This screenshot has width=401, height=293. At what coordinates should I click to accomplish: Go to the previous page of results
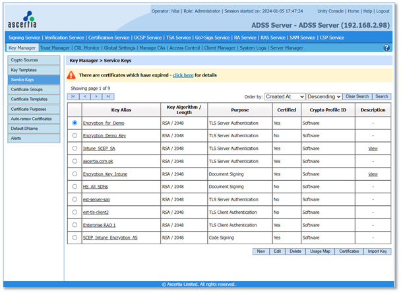click(x=85, y=96)
